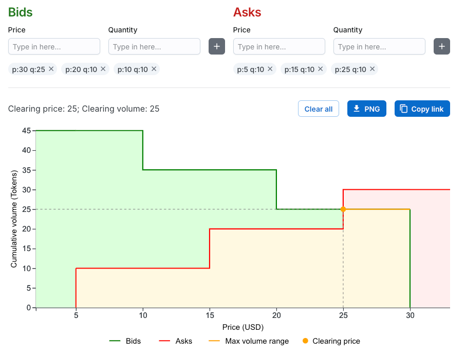The height and width of the screenshot is (355, 465).
Task: Click the Price (USD) axis title
Action: pos(243,327)
